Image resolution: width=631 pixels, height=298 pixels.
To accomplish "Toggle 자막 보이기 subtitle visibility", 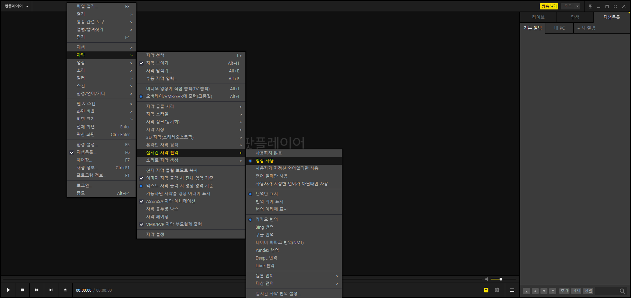I will tap(191, 63).
